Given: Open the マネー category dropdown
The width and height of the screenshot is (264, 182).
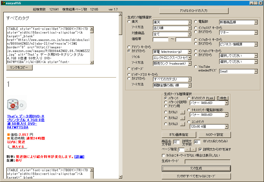Looking at the screenshot, I should [239, 33].
